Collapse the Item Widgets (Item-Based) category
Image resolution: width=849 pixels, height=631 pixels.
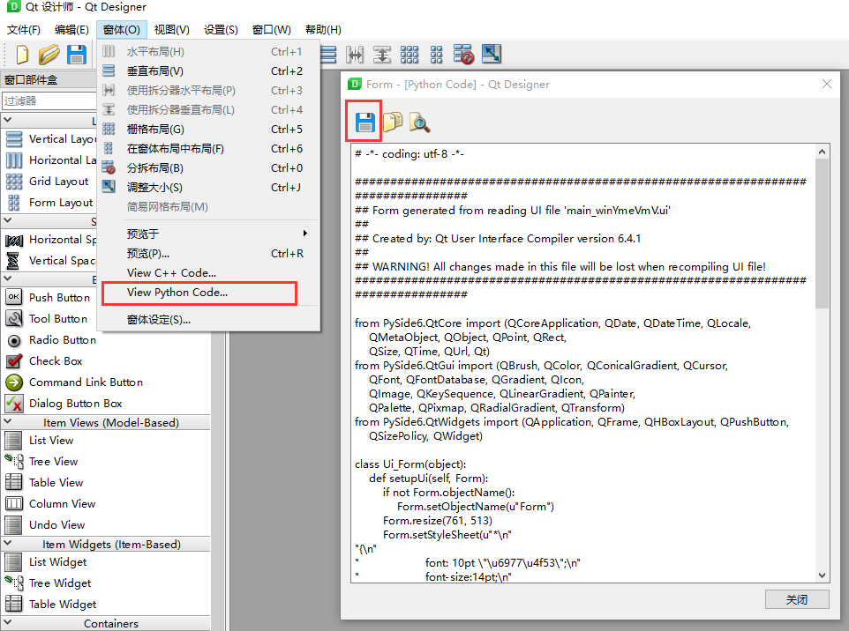coord(8,544)
